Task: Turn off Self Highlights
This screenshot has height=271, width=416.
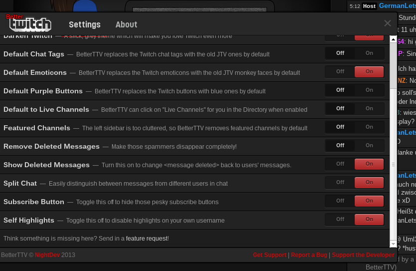Action: pos(340,220)
